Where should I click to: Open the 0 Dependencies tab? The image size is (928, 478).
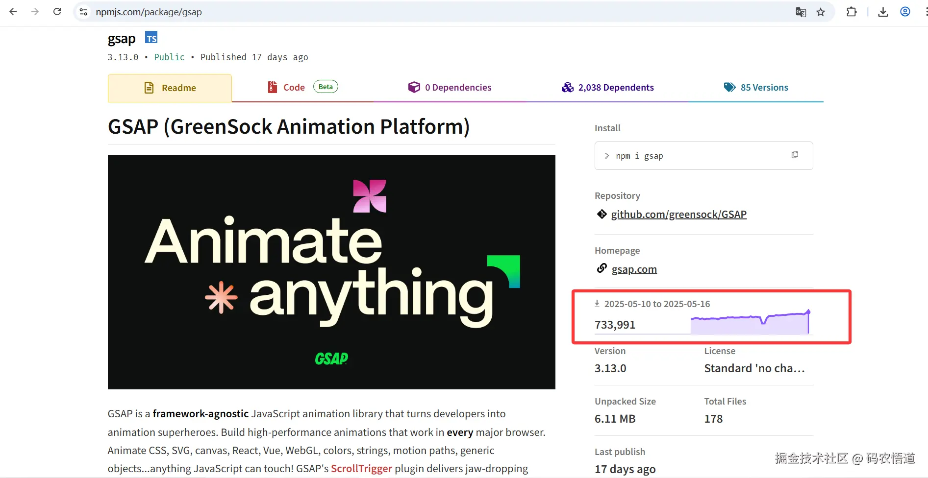coord(450,88)
